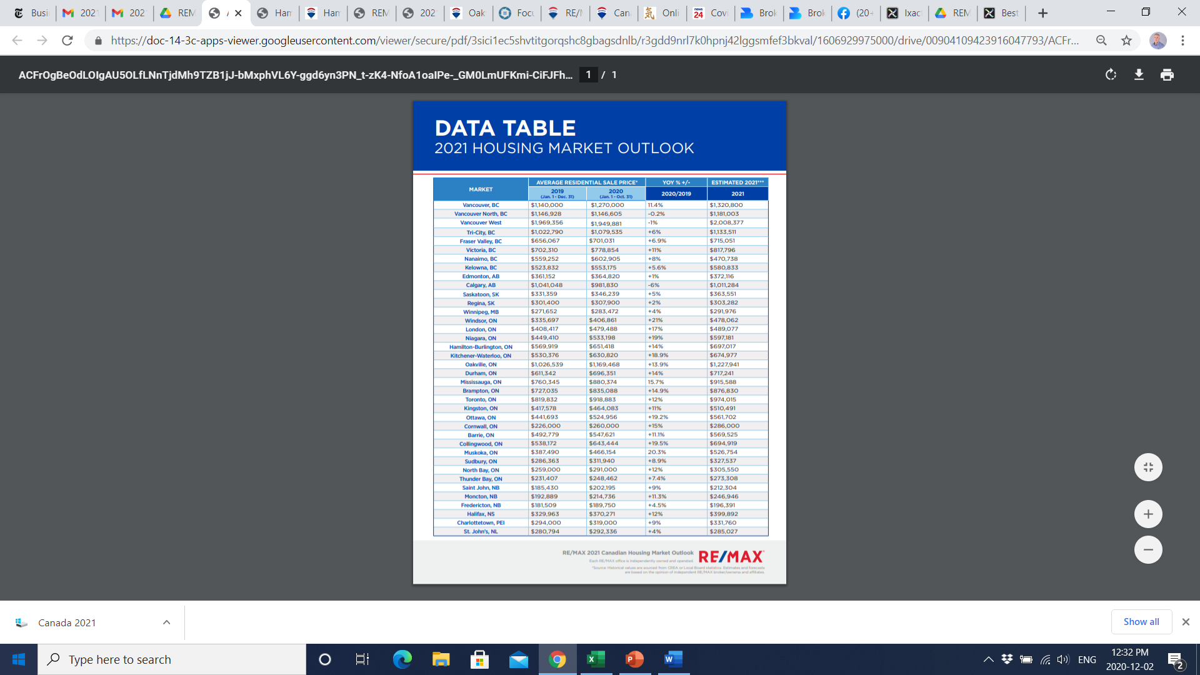Download the PDF file
Screen dimensions: 1200x675
pyautogui.click(x=1139, y=75)
